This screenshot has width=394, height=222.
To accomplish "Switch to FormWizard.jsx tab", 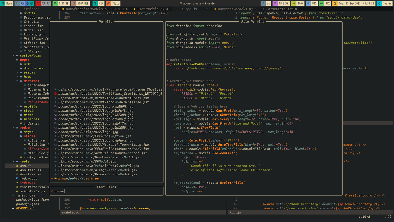I will pos(279,9).
